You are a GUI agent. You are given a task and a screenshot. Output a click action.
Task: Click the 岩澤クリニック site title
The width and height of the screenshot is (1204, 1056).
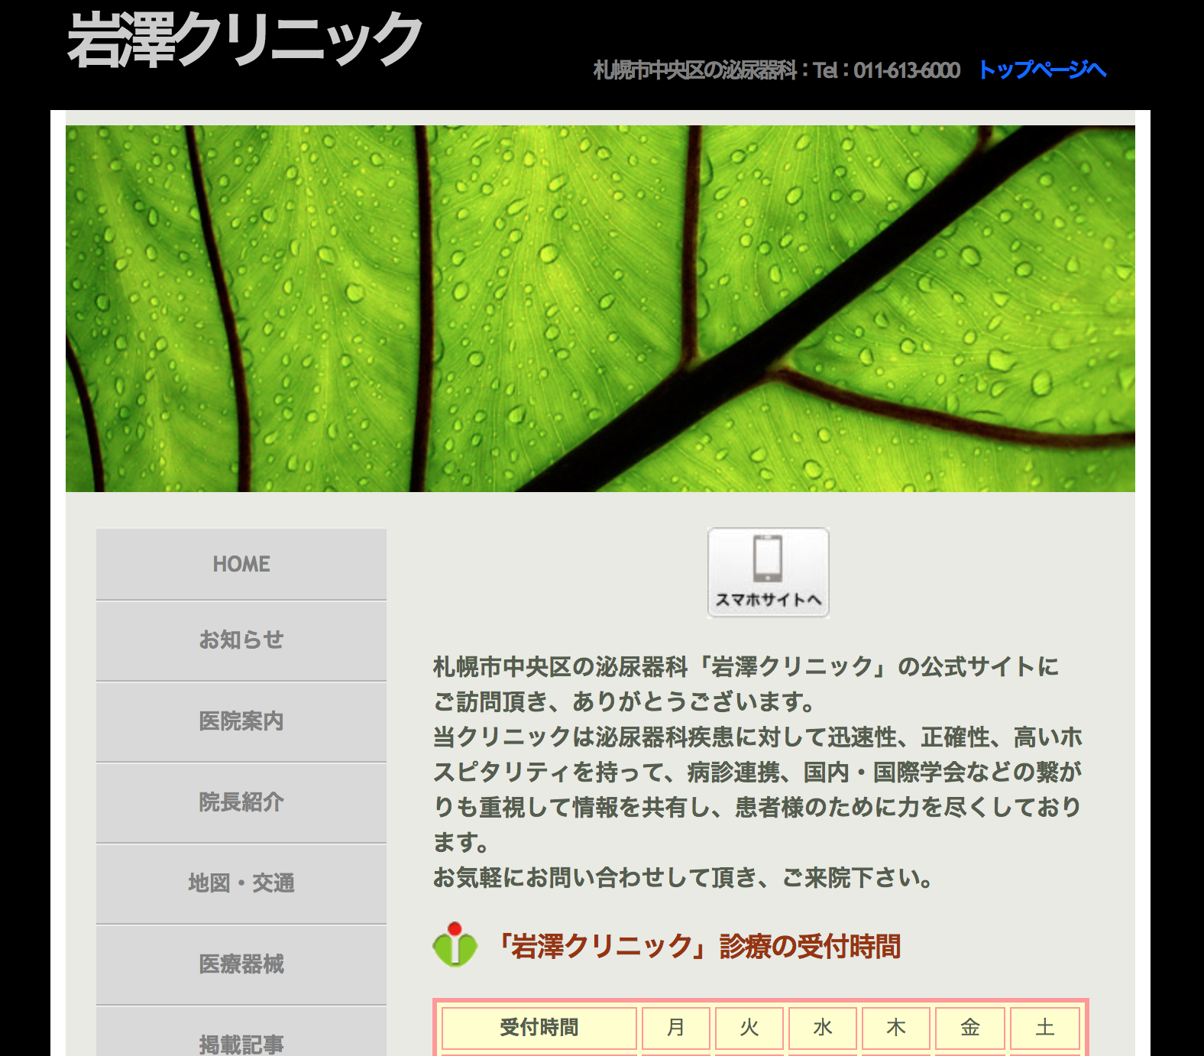244,40
